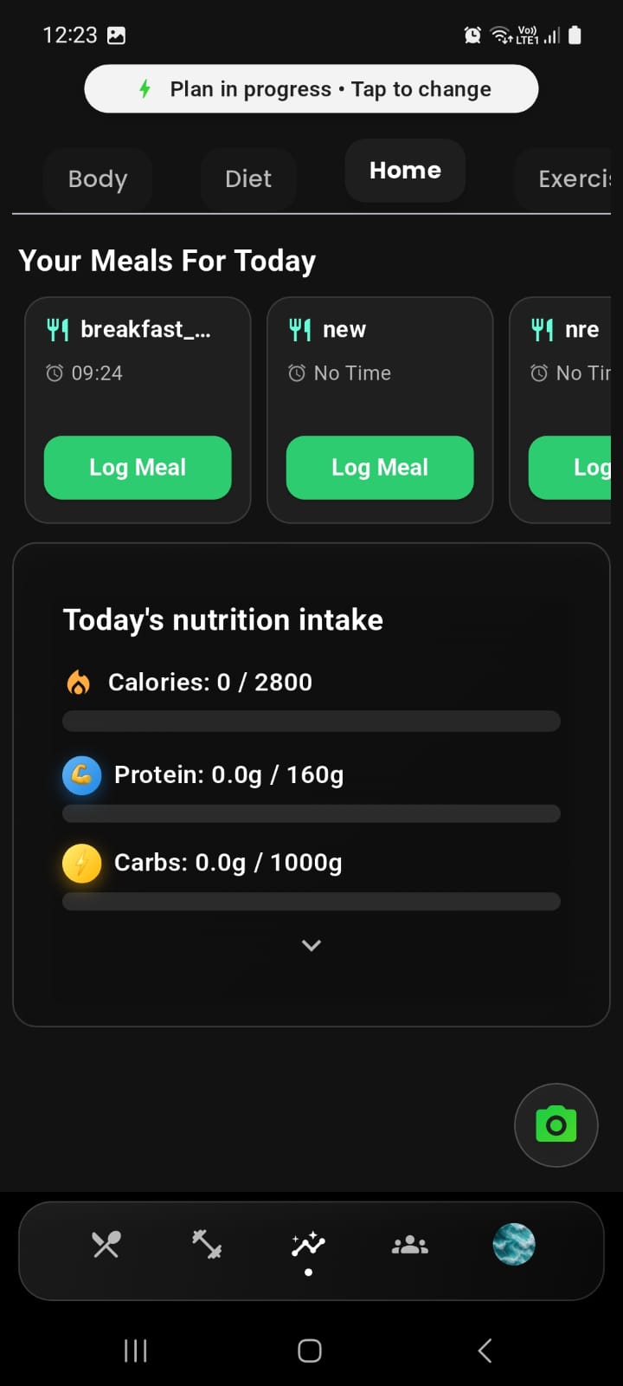The image size is (623, 1386).
Task: Open the camera food scanner button
Action: [556, 1124]
